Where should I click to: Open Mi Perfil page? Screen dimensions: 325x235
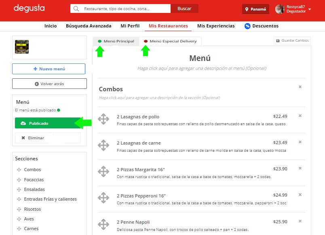130,26
